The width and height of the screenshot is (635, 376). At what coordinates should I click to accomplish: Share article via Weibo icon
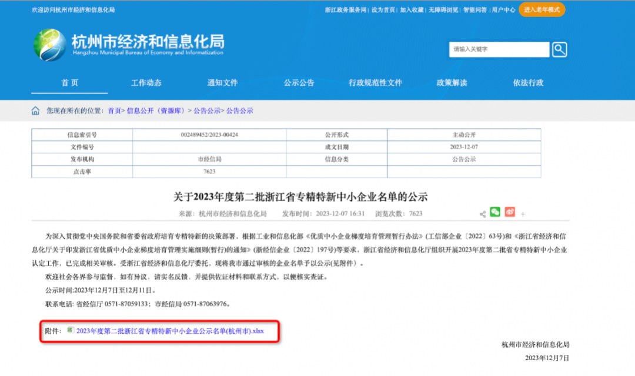pyautogui.click(x=510, y=212)
